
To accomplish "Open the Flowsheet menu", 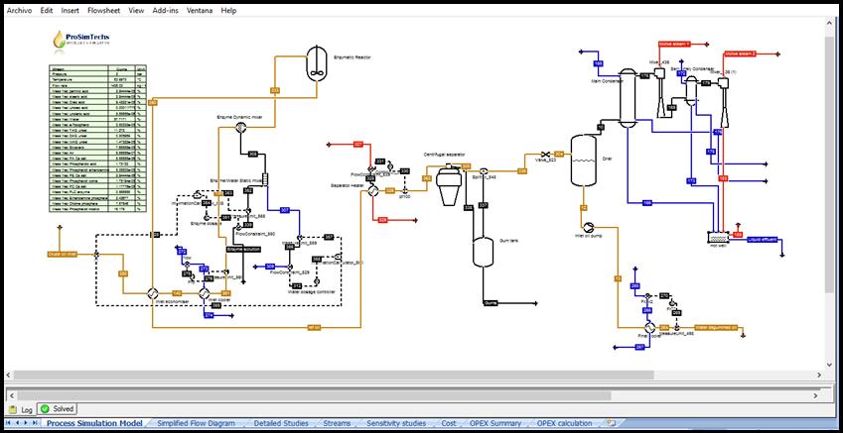I will [103, 10].
